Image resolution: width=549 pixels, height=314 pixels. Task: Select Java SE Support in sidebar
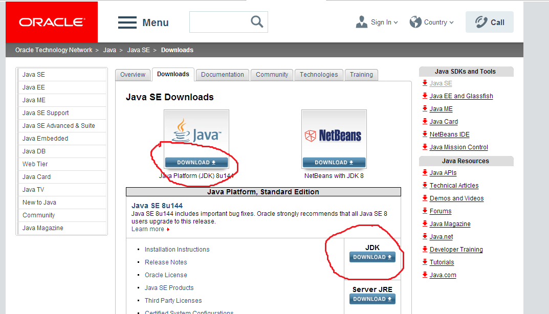point(62,113)
